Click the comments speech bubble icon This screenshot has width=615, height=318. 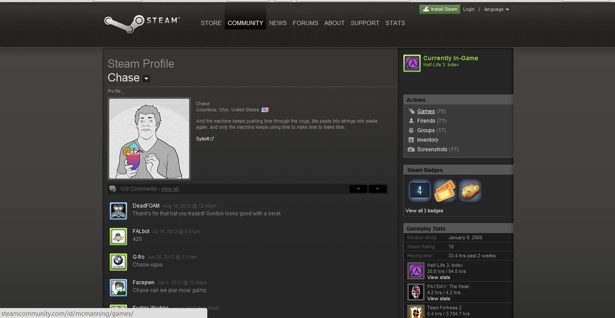click(113, 189)
